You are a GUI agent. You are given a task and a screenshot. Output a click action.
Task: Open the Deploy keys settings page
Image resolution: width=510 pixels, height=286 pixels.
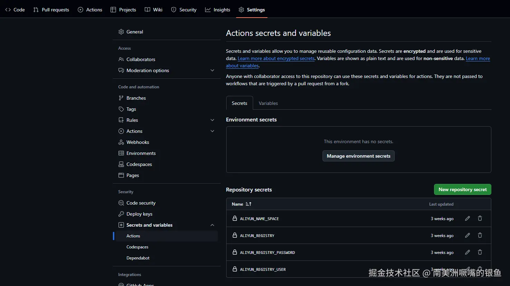tap(139, 214)
